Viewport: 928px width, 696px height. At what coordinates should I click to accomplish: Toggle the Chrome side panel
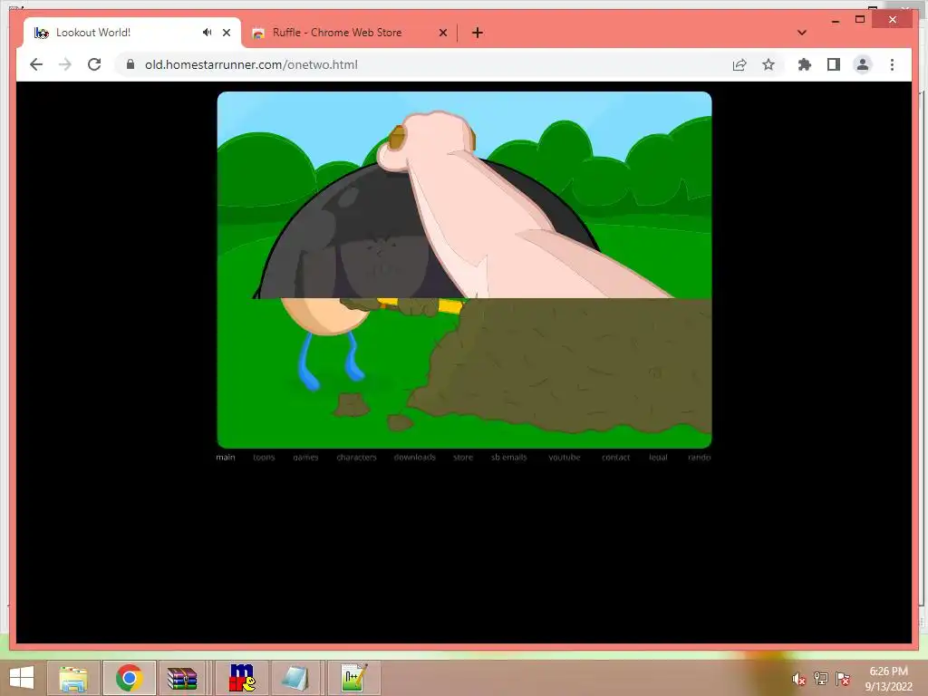coord(834,64)
